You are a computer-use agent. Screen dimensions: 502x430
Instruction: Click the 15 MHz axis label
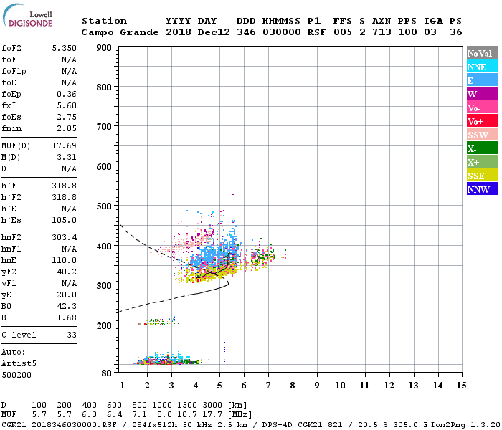click(x=461, y=386)
